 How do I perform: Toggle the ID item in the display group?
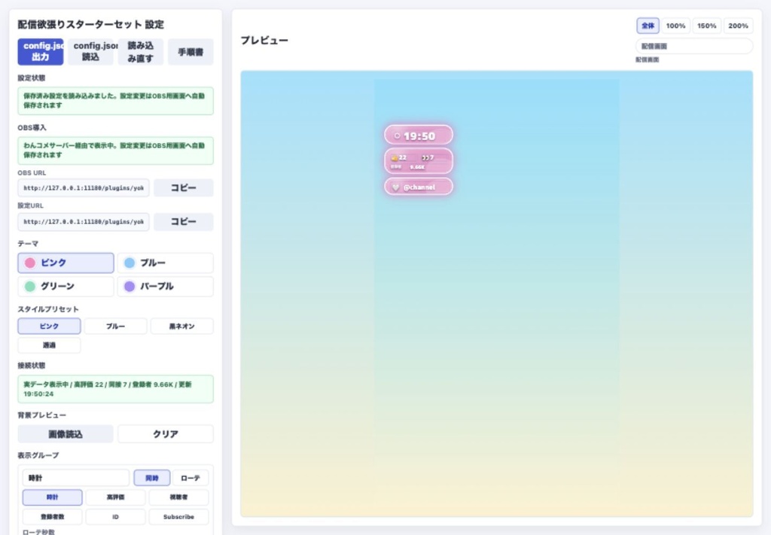[115, 517]
